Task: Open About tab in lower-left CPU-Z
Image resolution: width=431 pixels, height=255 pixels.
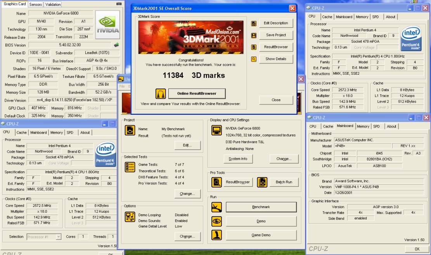Action: coord(85,132)
